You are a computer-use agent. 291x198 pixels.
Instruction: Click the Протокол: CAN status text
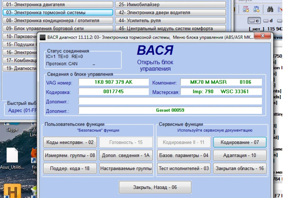62,64
